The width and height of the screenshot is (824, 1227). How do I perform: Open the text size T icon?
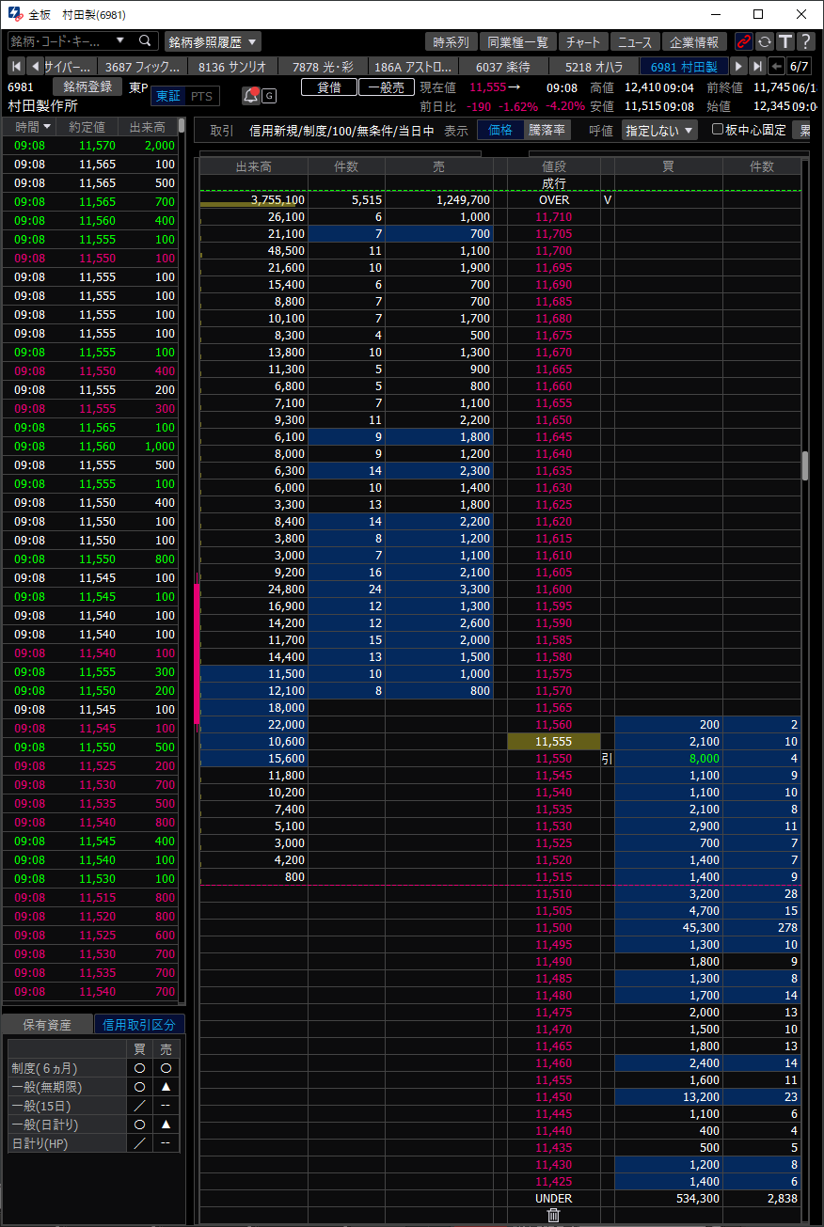click(785, 41)
